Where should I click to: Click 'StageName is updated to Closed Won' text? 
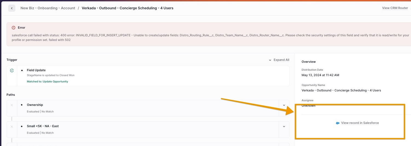point(51,75)
